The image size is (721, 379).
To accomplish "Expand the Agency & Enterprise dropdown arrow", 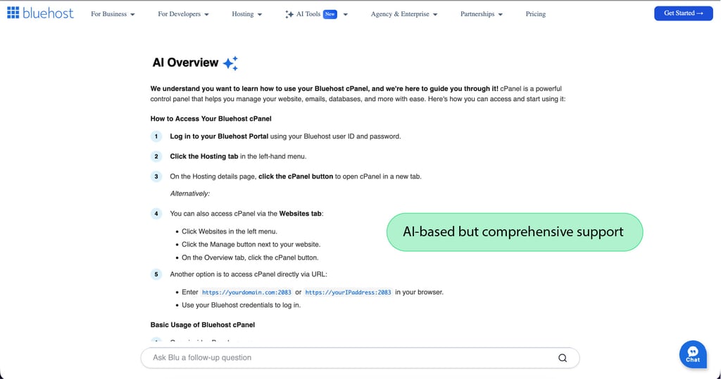I will click(435, 15).
